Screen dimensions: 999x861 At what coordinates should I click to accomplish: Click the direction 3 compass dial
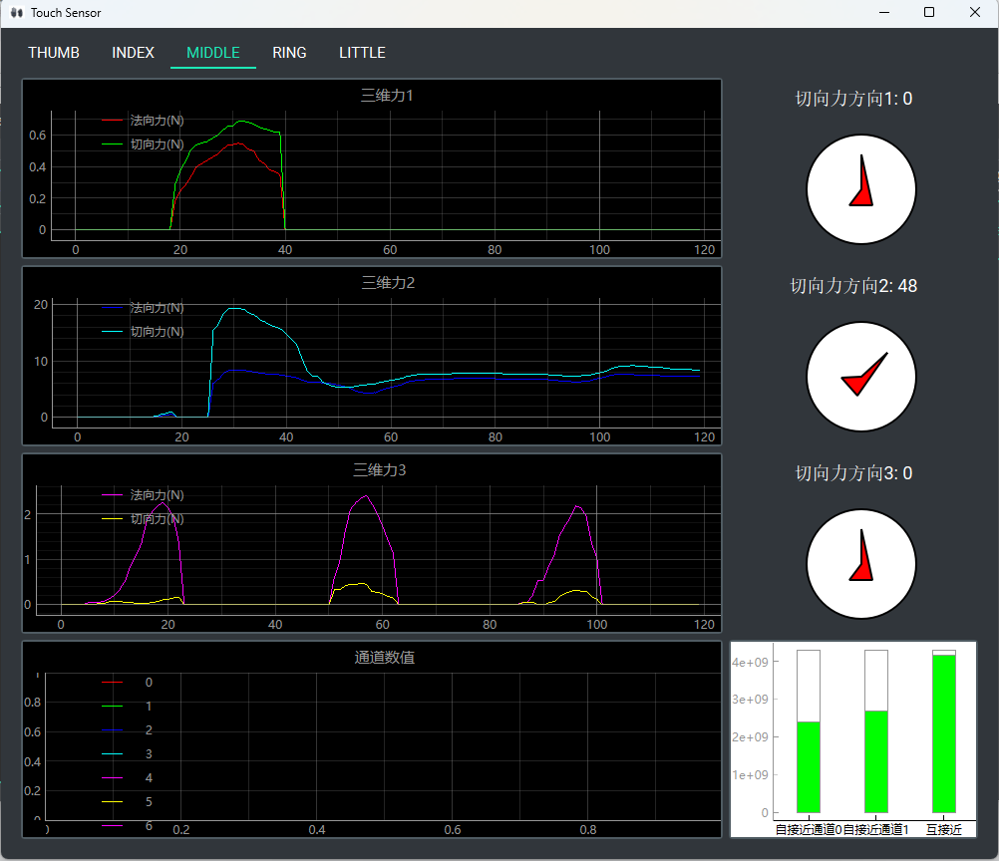click(x=860, y=564)
